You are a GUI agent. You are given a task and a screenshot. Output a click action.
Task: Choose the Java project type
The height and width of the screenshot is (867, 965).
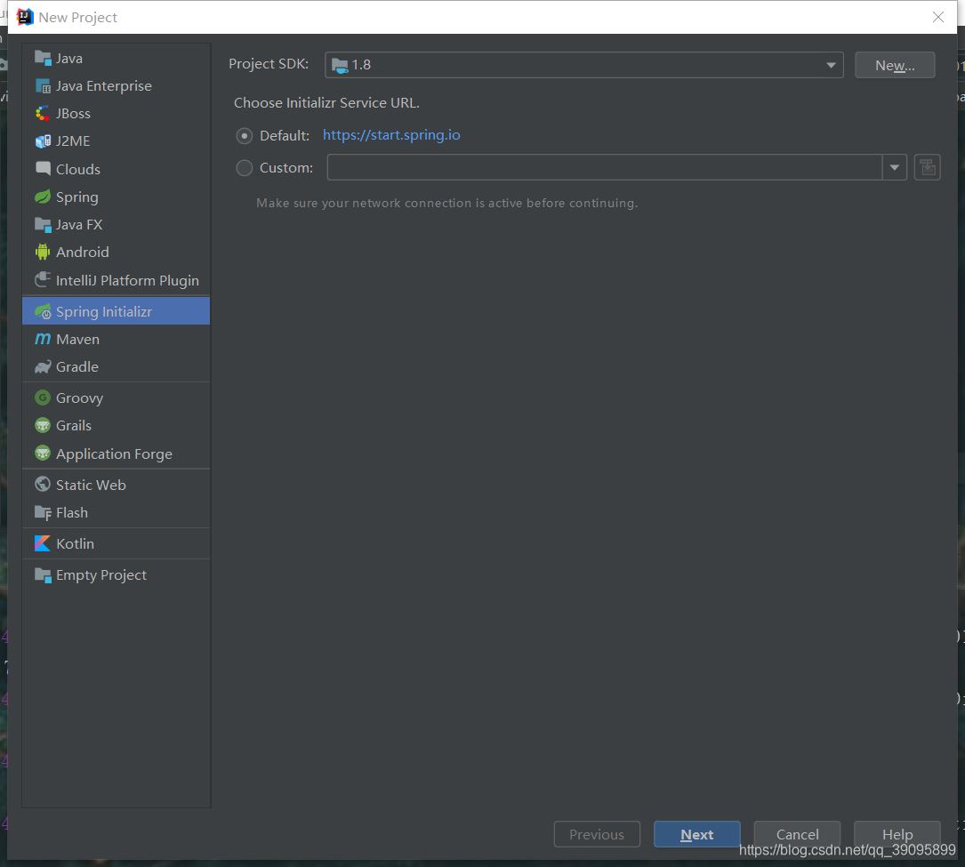tap(116, 59)
